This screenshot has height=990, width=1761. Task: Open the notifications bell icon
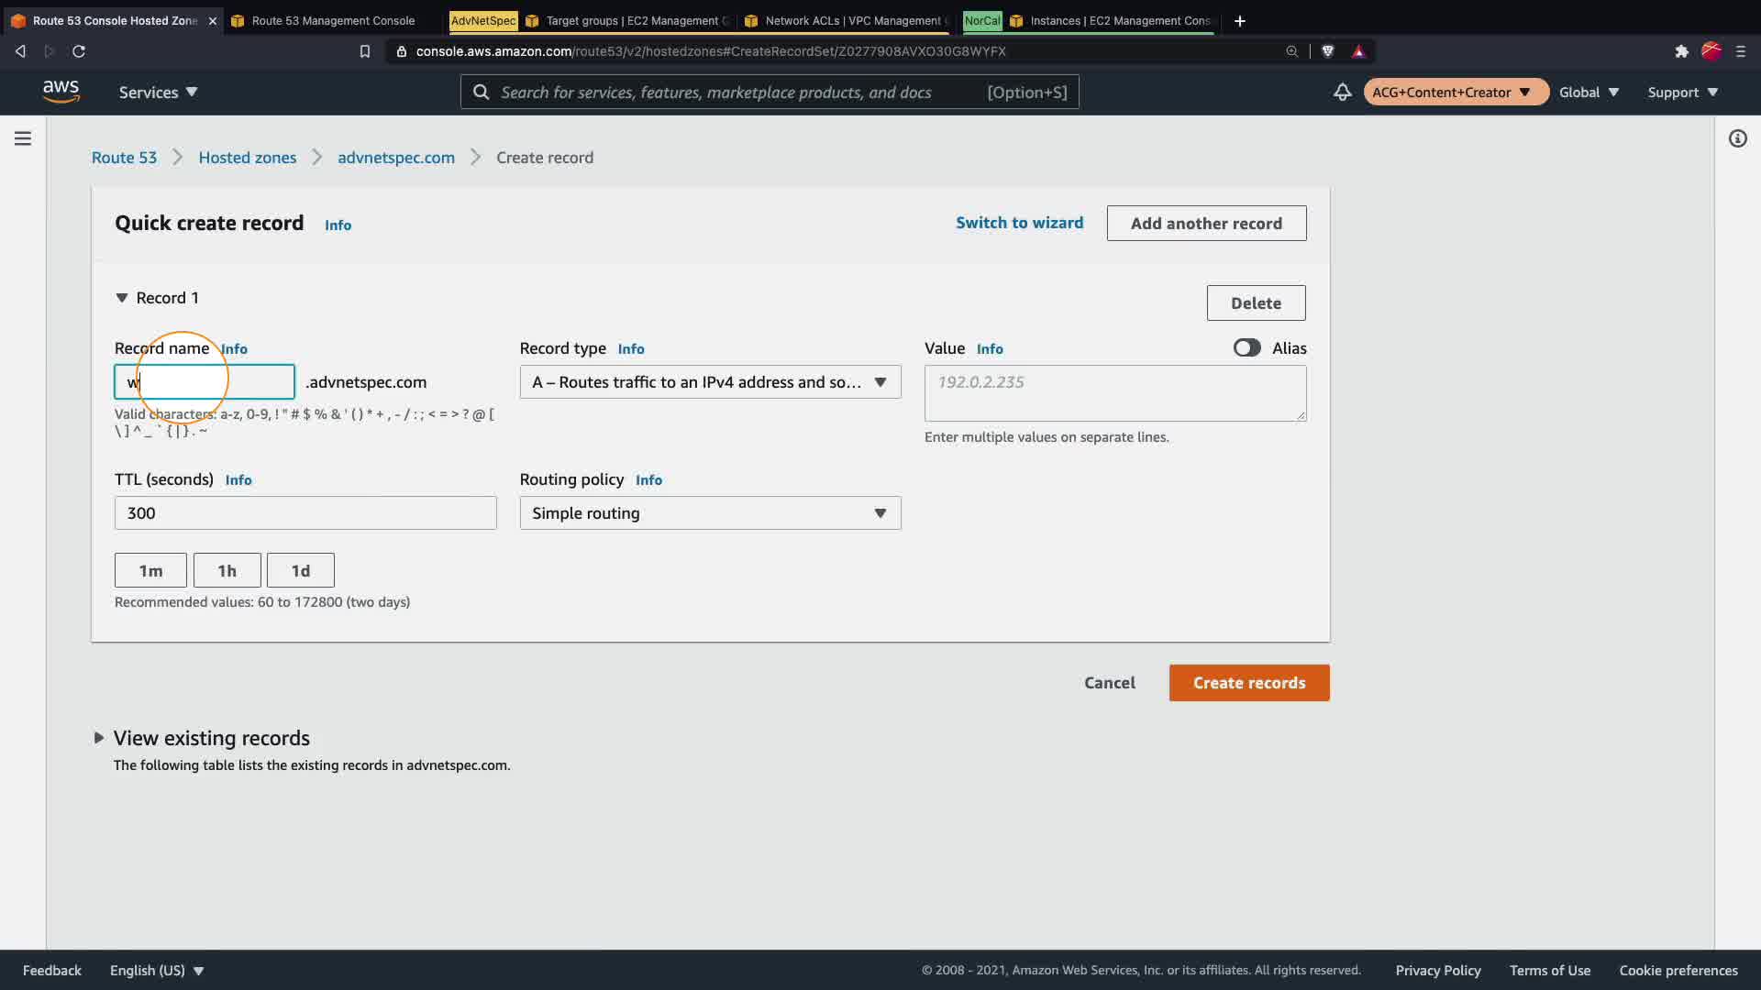pos(1342,92)
